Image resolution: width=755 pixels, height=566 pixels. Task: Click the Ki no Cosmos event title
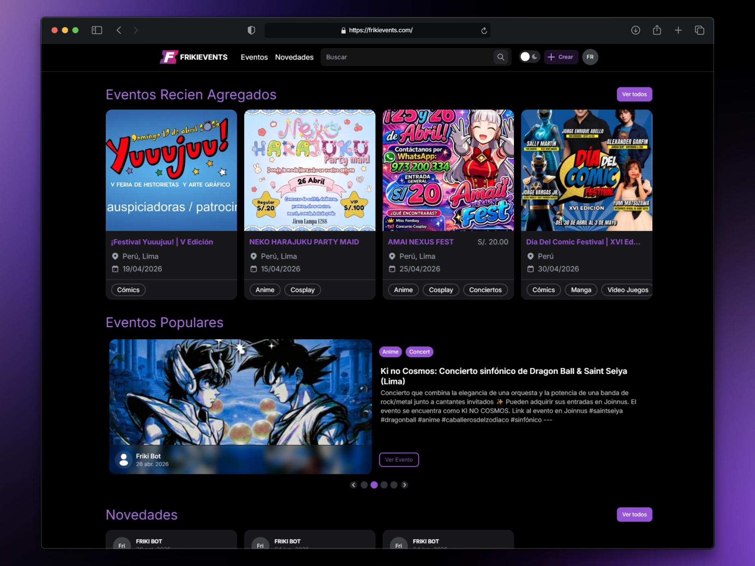pyautogui.click(x=504, y=376)
